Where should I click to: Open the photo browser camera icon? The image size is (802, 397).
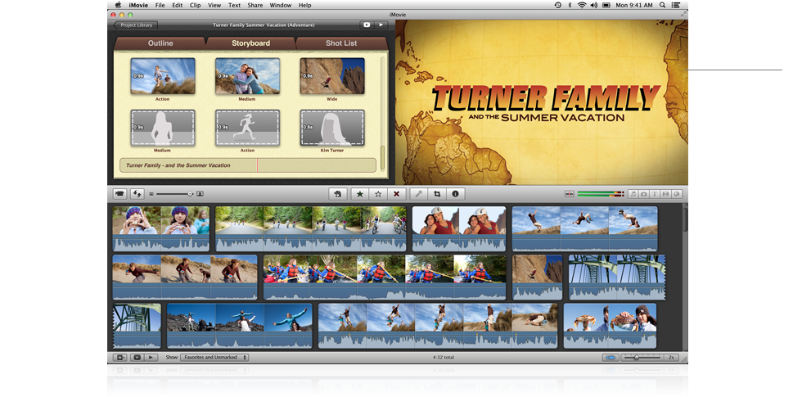coord(643,194)
